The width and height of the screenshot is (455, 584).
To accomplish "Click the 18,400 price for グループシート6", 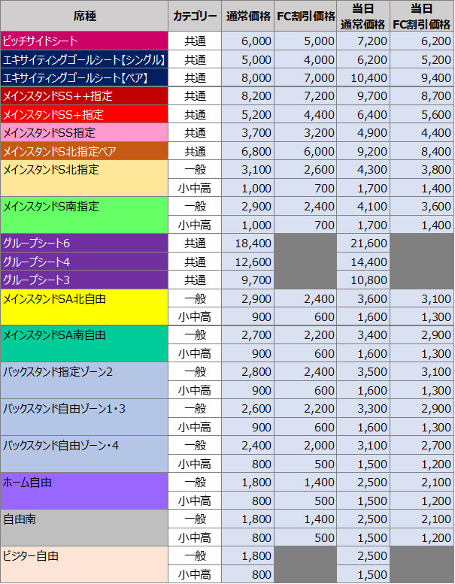I will click(248, 244).
